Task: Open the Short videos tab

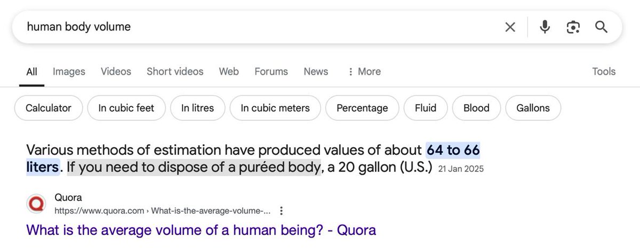Action: pos(175,72)
